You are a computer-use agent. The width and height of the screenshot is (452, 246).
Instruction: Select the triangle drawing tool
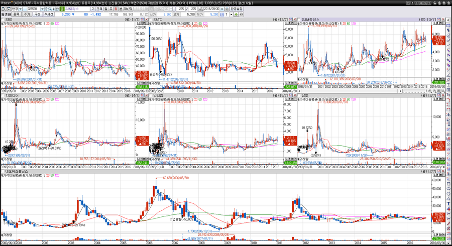pyautogui.click(x=448, y=199)
